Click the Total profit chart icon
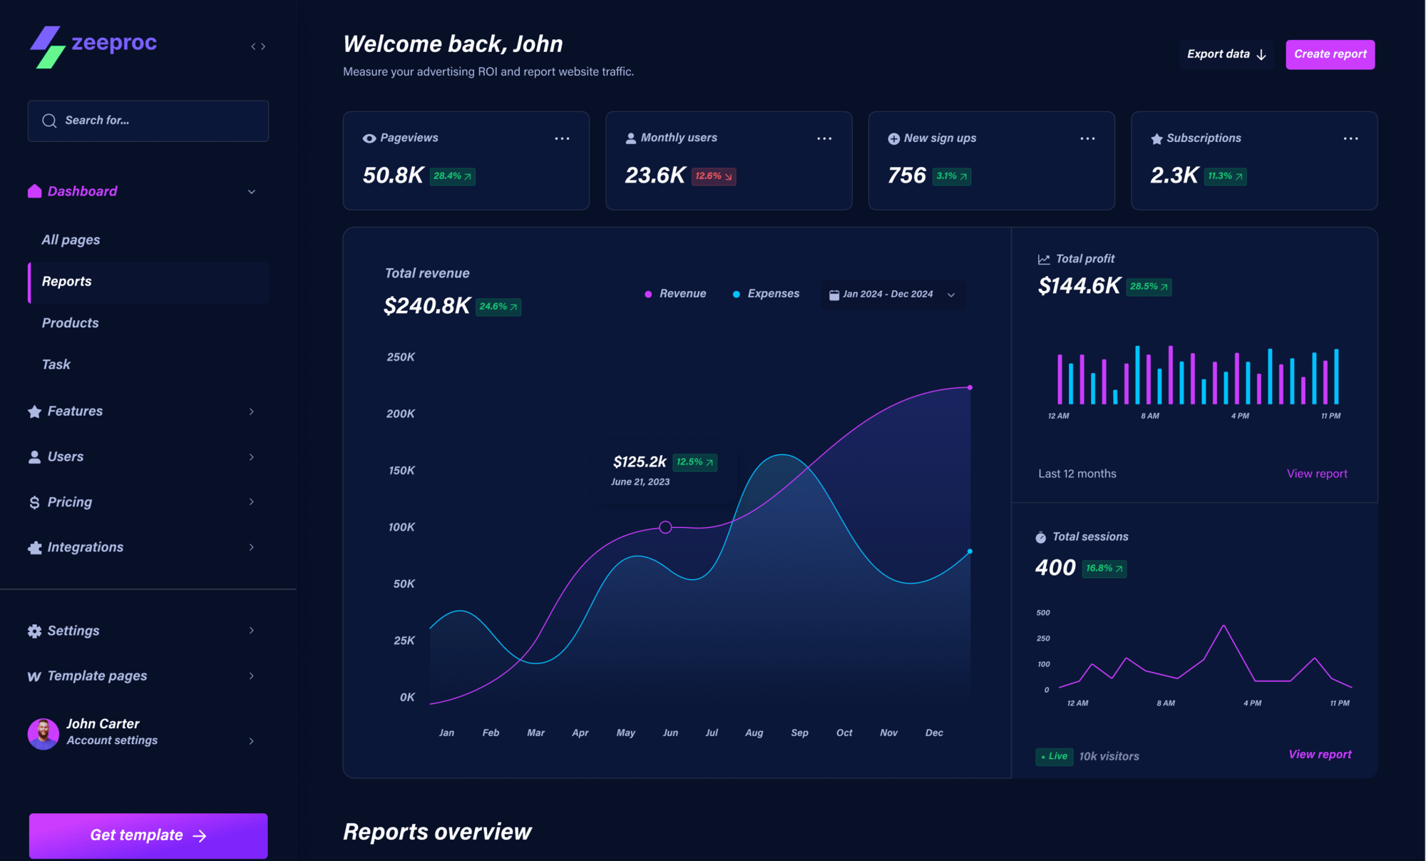 coord(1044,259)
